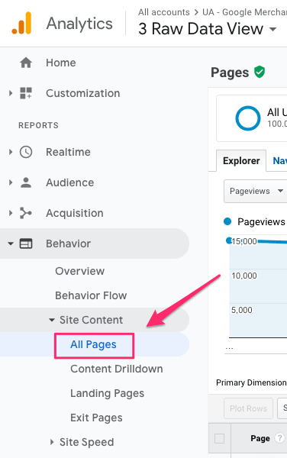Screen dimensions: 287x458
Task: Click the All accounts breadcrumb link
Action: coord(164,12)
